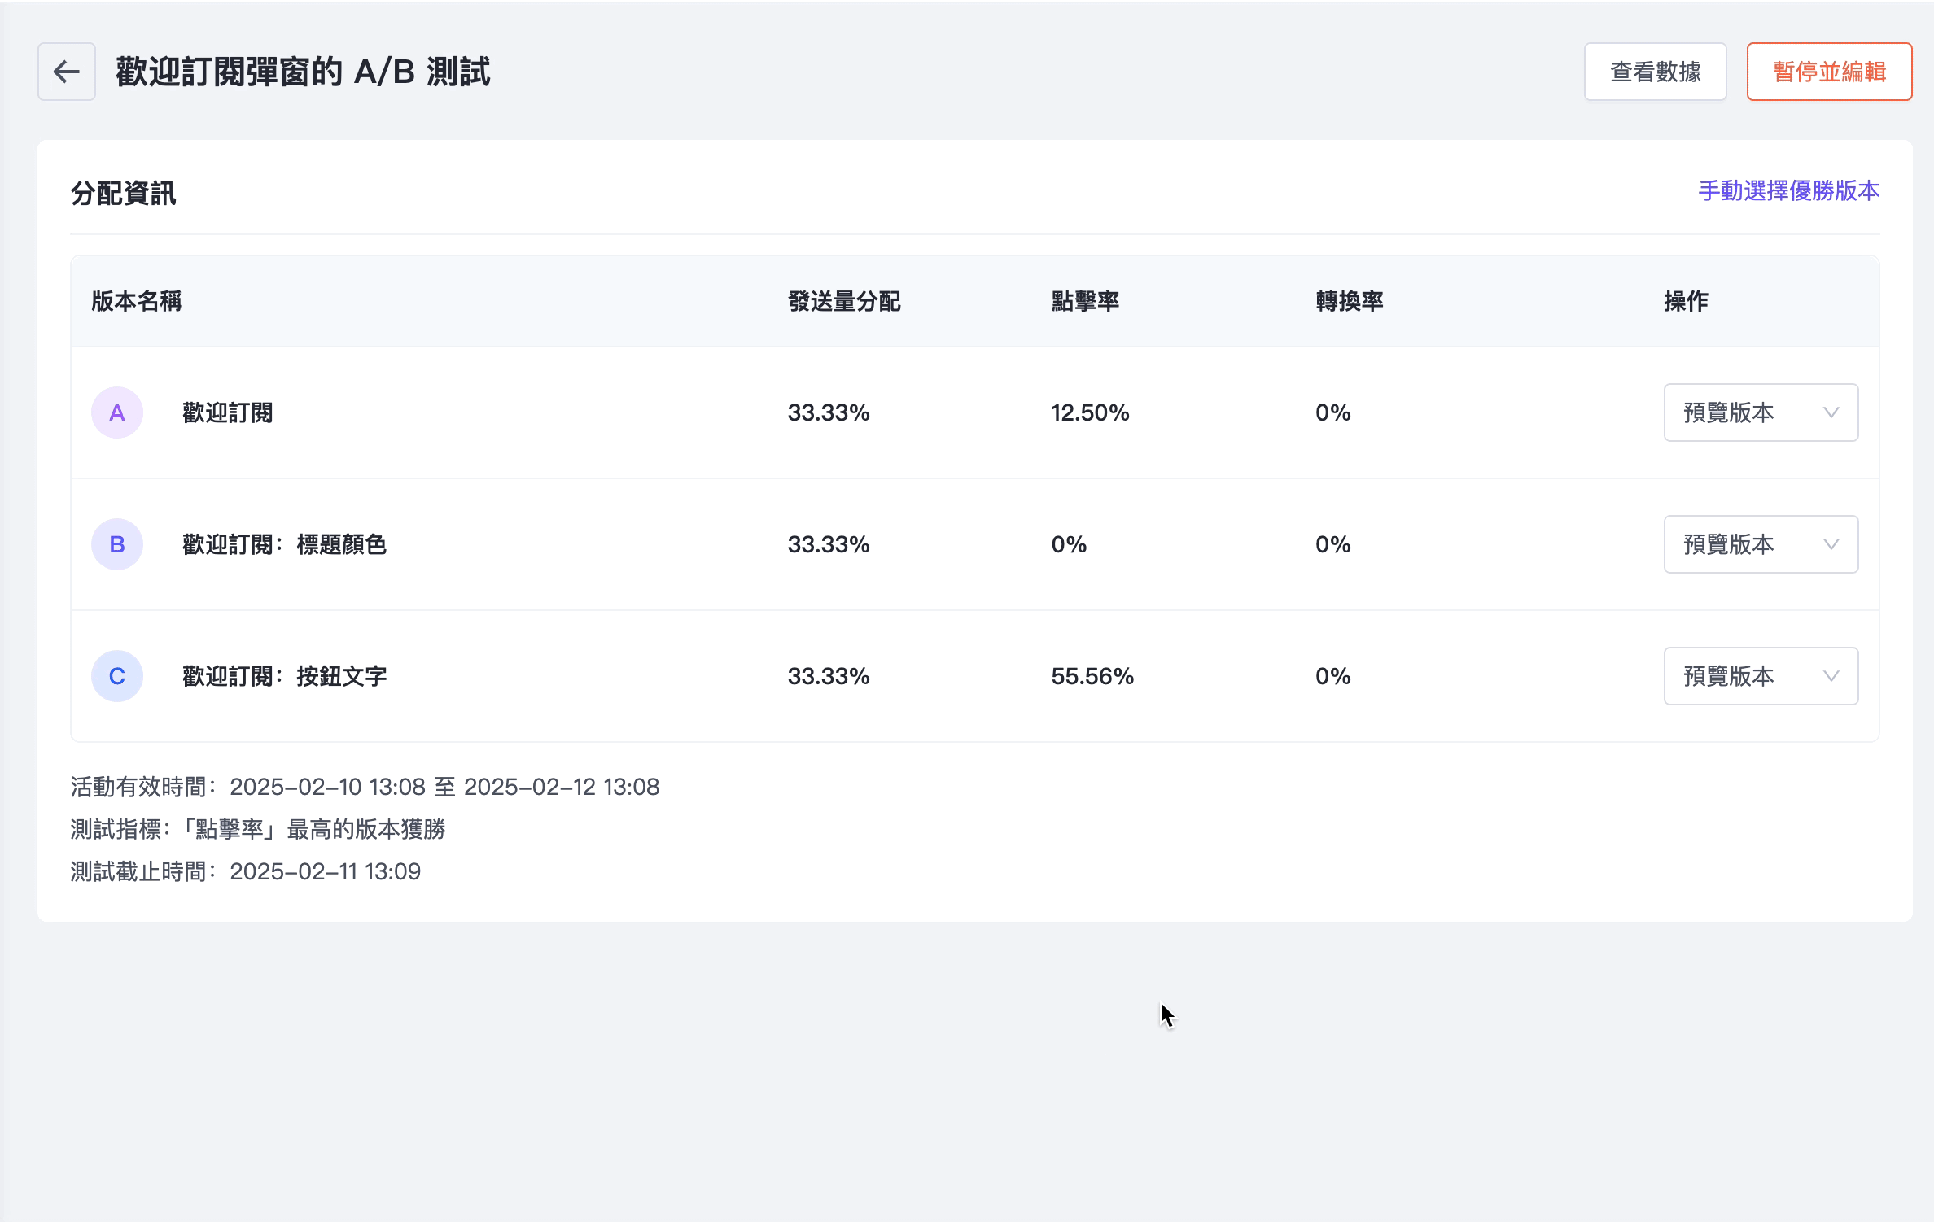The width and height of the screenshot is (1934, 1222).
Task: Select version name 歡迎訂閱：按鈕文字
Action: pos(284,676)
